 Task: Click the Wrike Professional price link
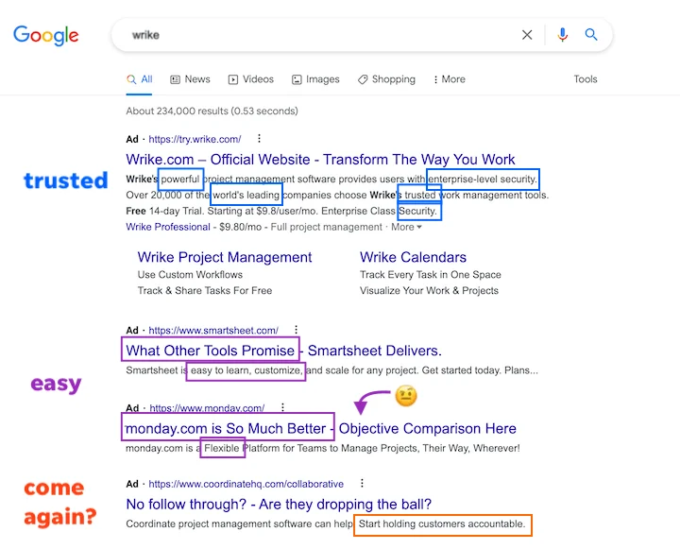[168, 227]
